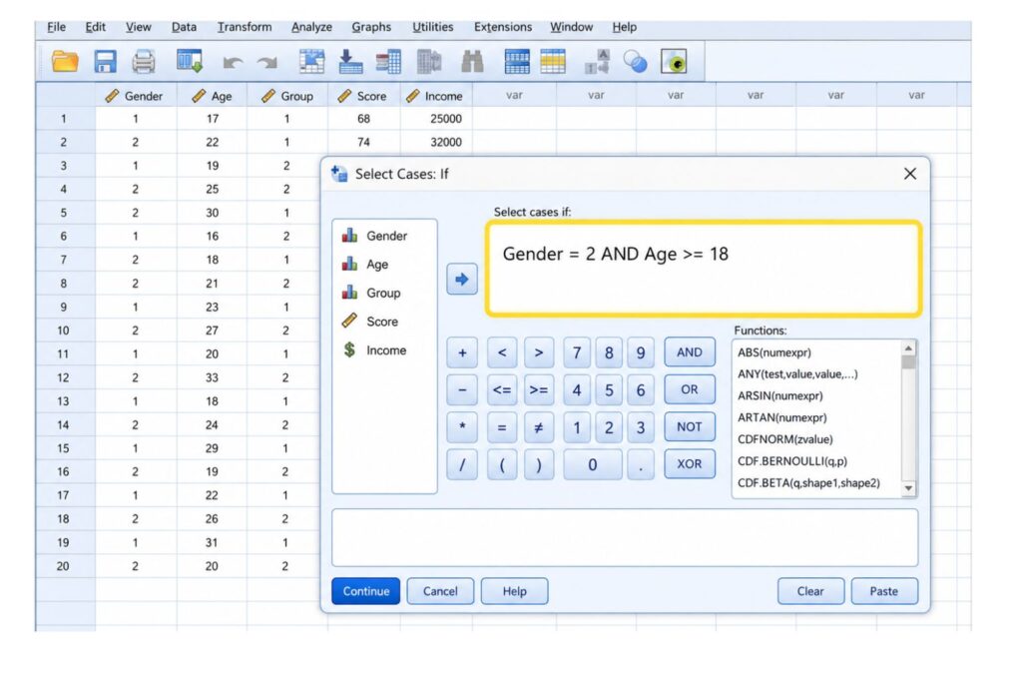Toggle Value labels toolbar icon
This screenshot has width=1022, height=682.
[597, 62]
